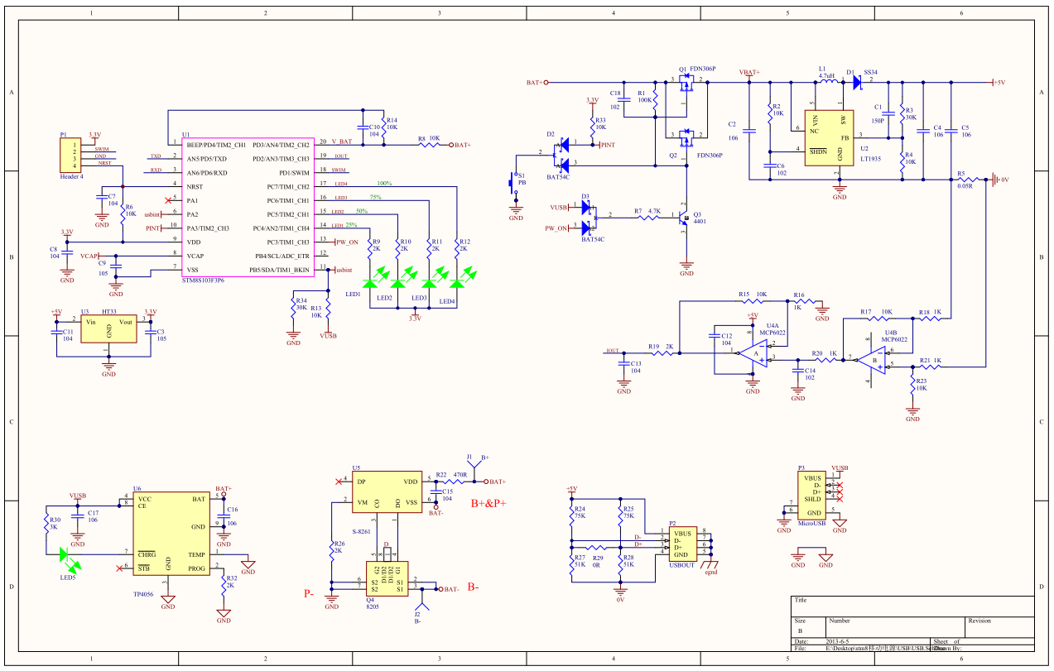Click the Q3 4401 transistor symbol
The height and width of the screenshot is (671, 1054).
pyautogui.click(x=684, y=218)
